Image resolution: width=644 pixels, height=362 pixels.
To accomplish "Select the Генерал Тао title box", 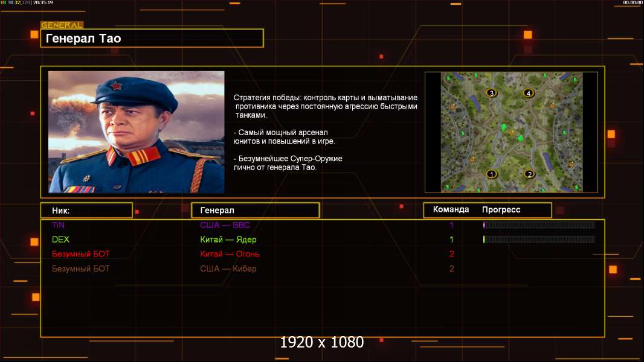I will click(152, 38).
